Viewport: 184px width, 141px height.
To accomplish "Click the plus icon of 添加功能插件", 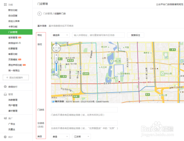I will tap(7, 78).
